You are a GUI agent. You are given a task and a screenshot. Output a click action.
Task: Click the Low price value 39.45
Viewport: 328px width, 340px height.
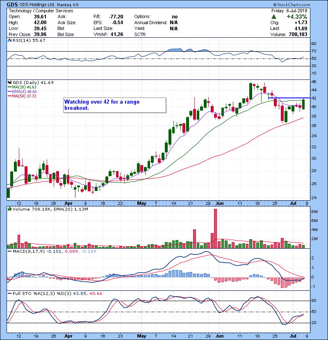(x=40, y=28)
